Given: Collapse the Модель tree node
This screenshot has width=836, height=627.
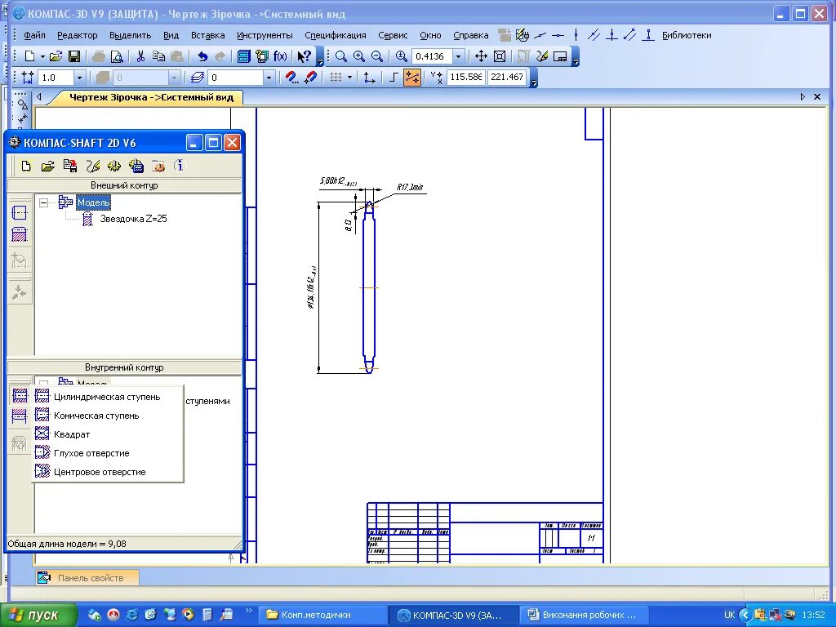Looking at the screenshot, I should 44,202.
